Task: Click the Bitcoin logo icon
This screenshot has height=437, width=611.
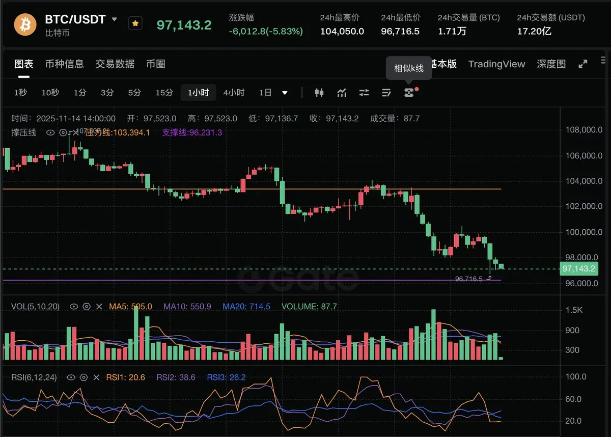Action: point(25,24)
